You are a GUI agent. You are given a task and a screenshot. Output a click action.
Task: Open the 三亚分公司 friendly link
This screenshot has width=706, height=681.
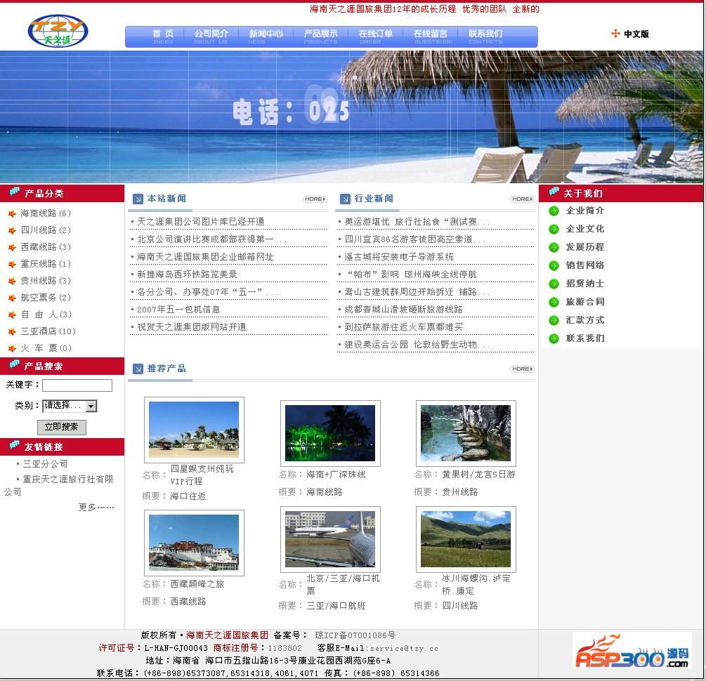pyautogui.click(x=45, y=464)
